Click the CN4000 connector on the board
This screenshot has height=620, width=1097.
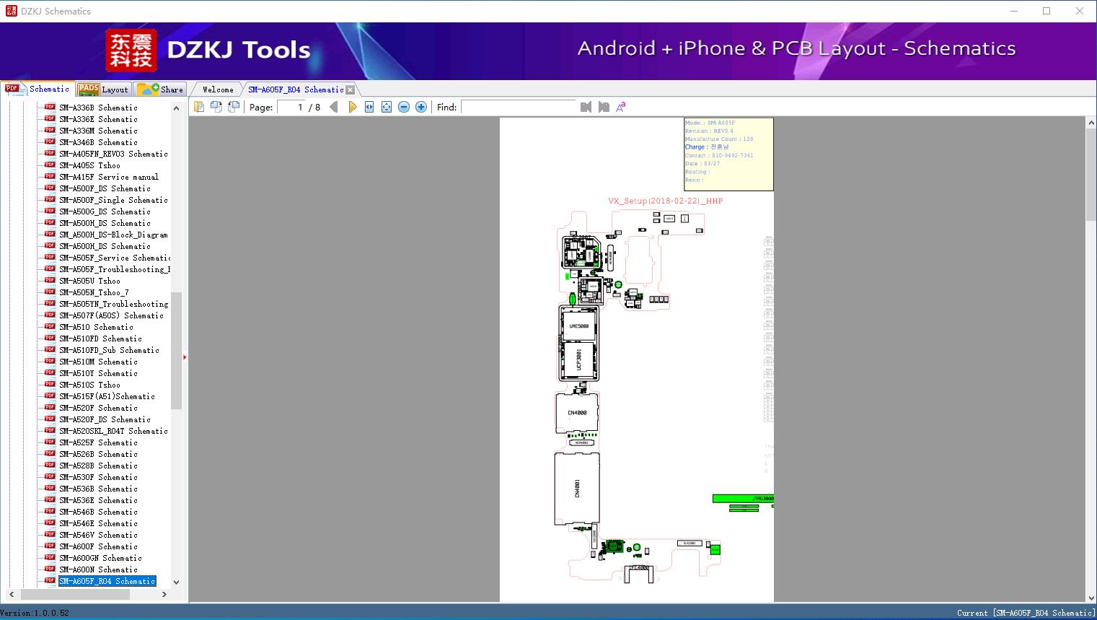(577, 413)
